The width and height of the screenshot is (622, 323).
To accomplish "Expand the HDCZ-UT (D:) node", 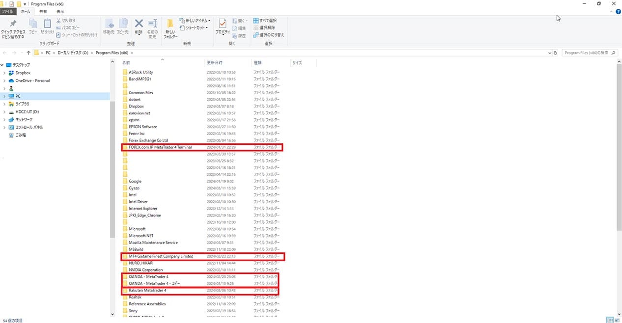I will (4, 111).
